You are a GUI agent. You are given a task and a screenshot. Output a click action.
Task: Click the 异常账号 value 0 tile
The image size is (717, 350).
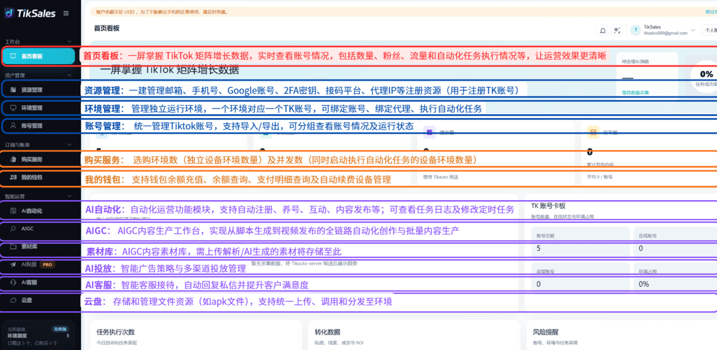(x=580, y=278)
